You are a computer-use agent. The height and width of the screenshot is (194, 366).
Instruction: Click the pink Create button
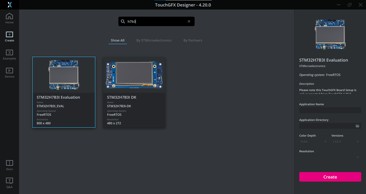pyautogui.click(x=330, y=177)
